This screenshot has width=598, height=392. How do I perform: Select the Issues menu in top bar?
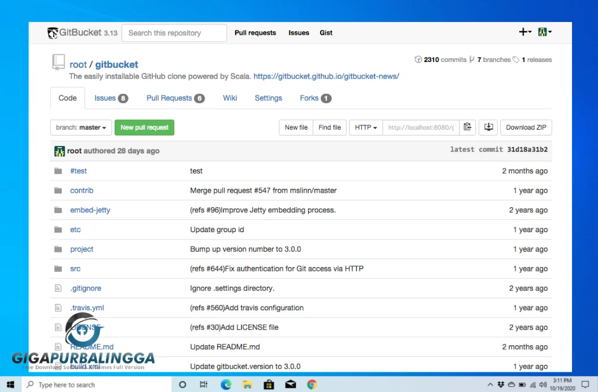pyautogui.click(x=299, y=33)
